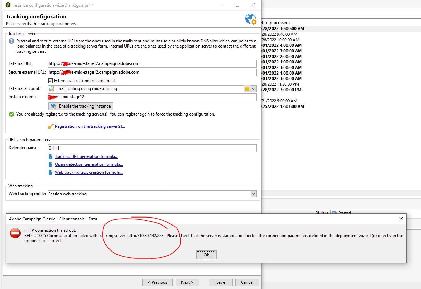Select row '01/2022 3:00:00 AM' in background list
Screen dimensions: 421x289
pyautogui.click(x=341, y=51)
